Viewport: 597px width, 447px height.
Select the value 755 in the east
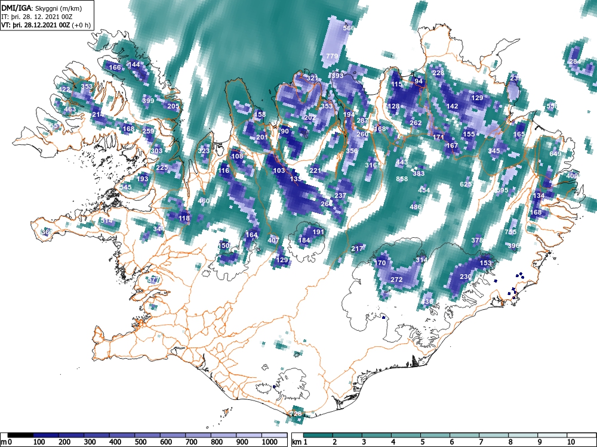[510, 231]
